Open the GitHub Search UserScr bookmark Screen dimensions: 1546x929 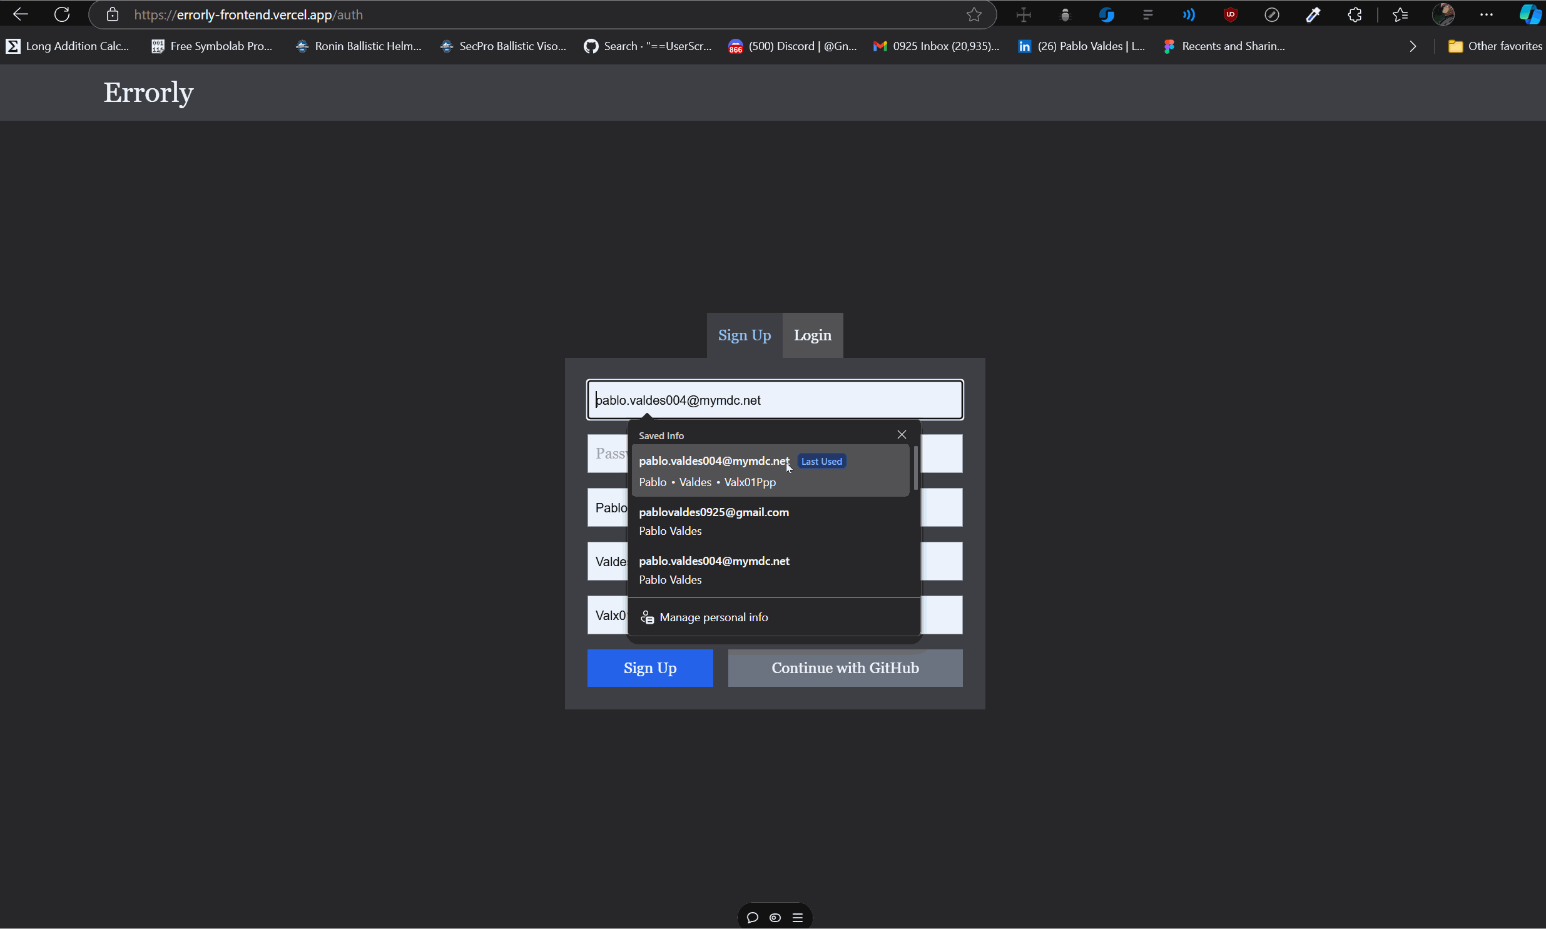pos(648,46)
